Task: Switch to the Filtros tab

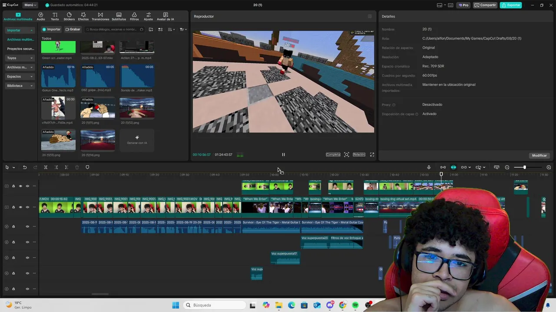Action: pyautogui.click(x=134, y=16)
